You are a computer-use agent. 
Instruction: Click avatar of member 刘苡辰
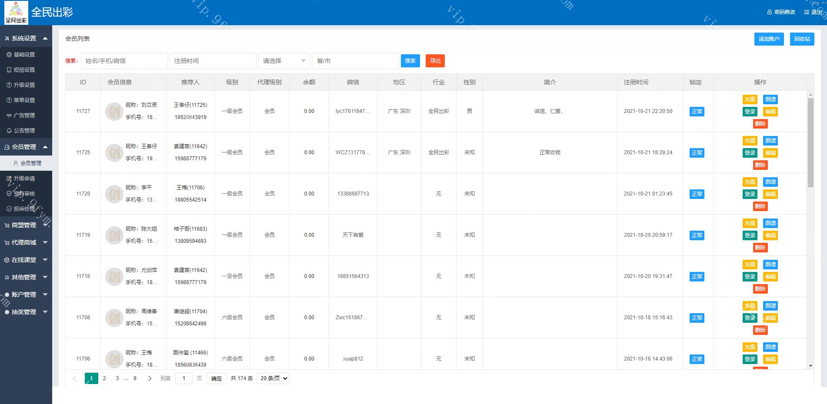[x=114, y=112]
